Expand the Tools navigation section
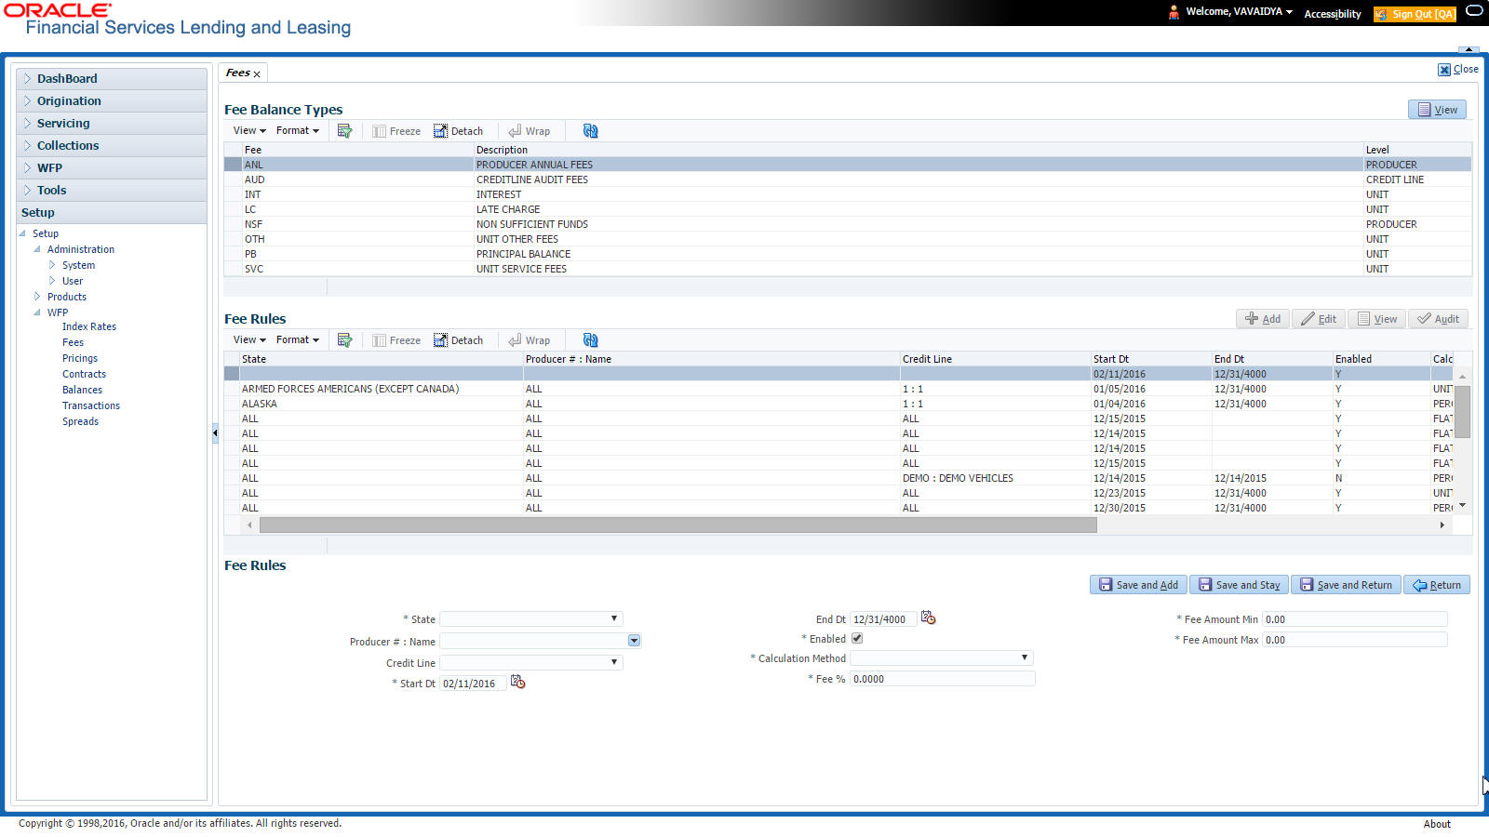The width and height of the screenshot is (1489, 837). point(112,191)
